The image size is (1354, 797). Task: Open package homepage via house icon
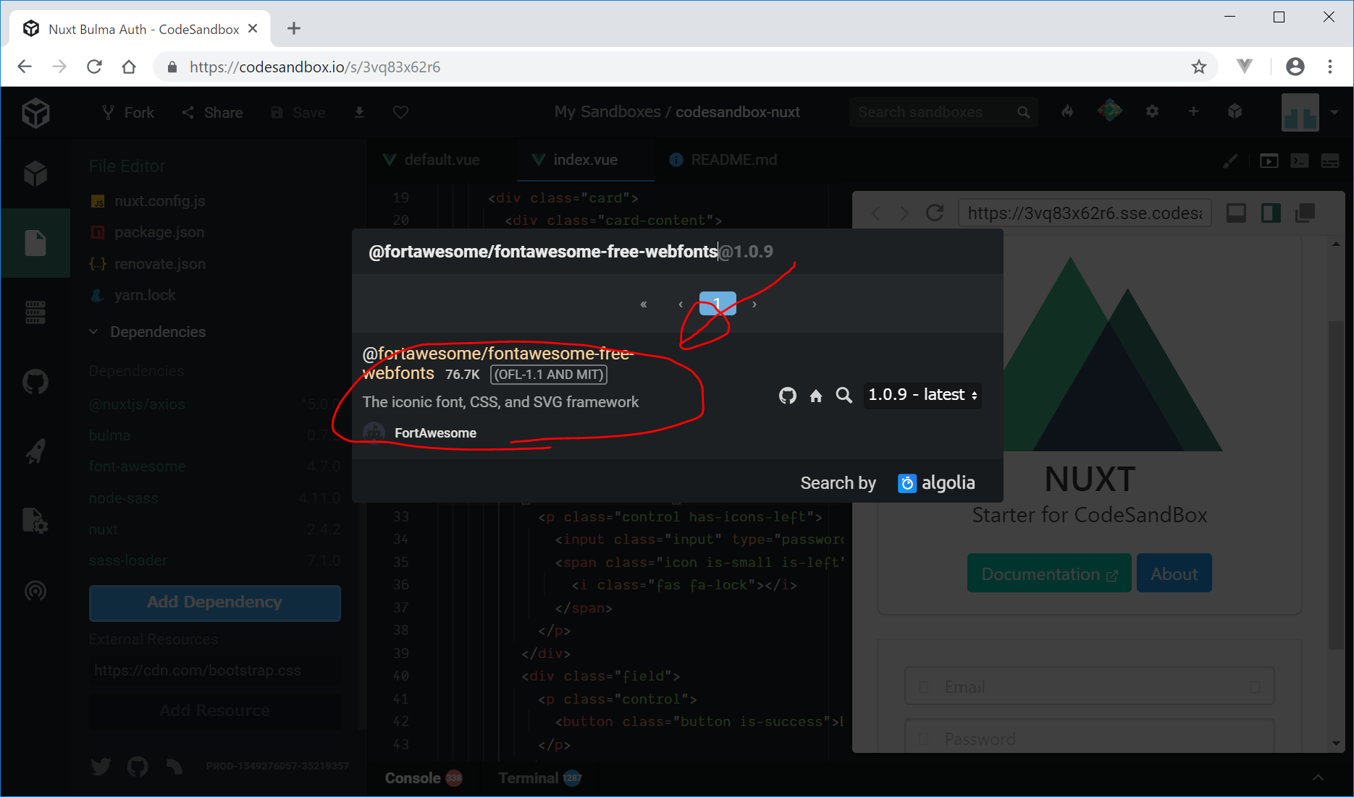click(x=816, y=396)
